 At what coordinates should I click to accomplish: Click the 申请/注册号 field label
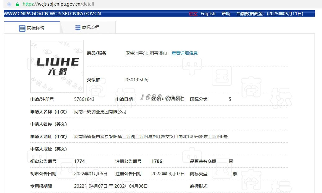pos(42,99)
